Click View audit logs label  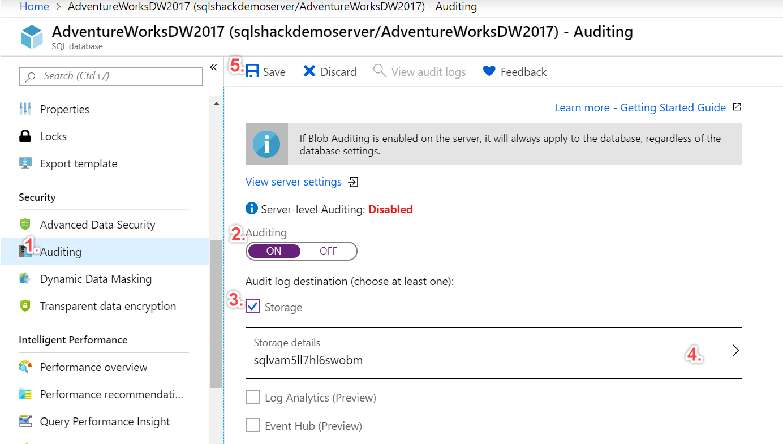tap(428, 72)
